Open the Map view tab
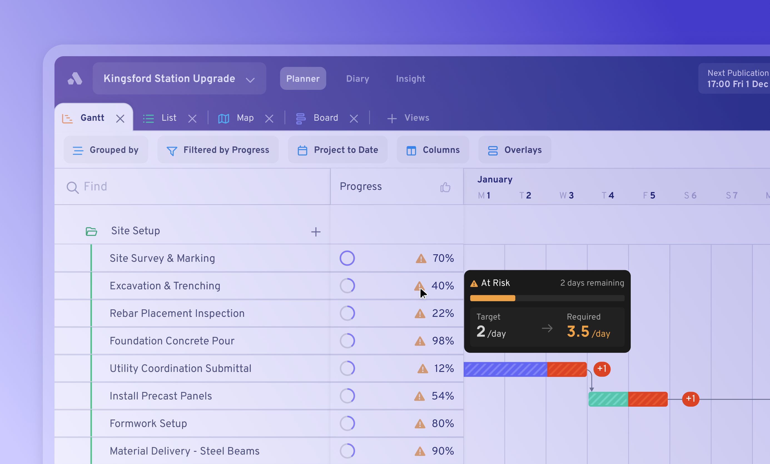The width and height of the screenshot is (770, 464). [236, 118]
